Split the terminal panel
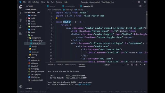 pyautogui.click(x=132, y=65)
